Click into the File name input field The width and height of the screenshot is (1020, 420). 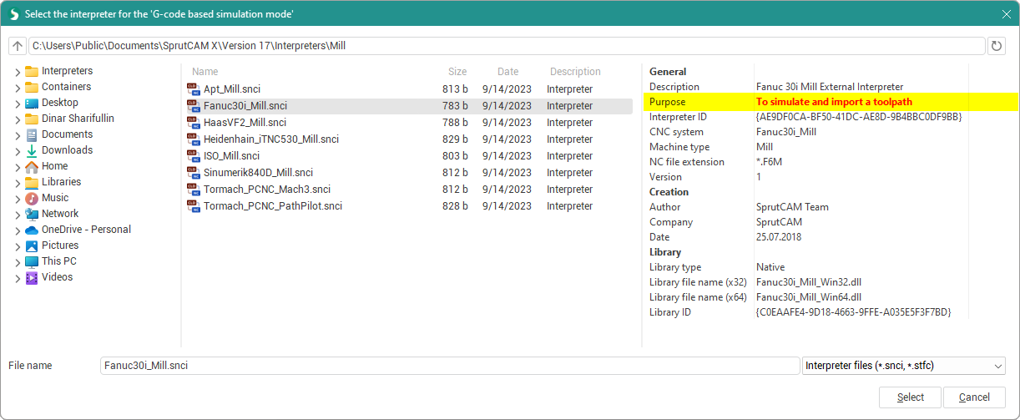(449, 366)
